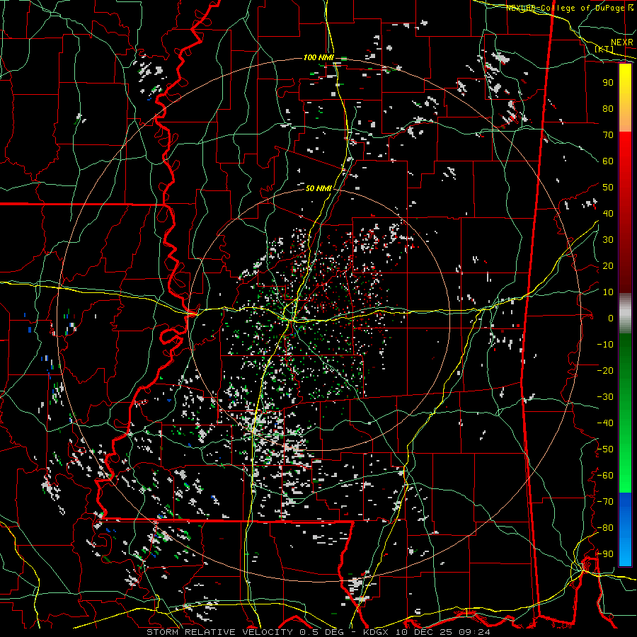The image size is (637, 637).
Task: Click the "70" value on the velocity scale
Action: click(x=608, y=135)
